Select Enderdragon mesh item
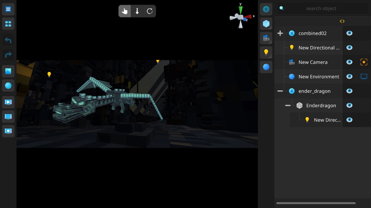Viewport: 371px width, 208px height. tap(321, 105)
